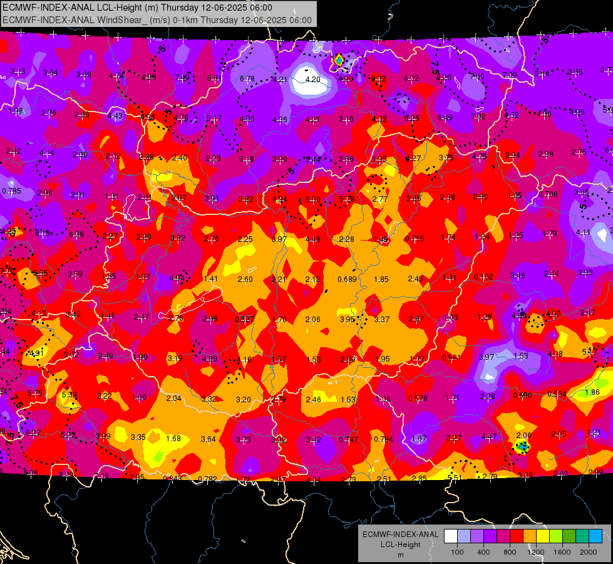Click the wind shear value 8.20
Image resolution: width=613 pixels, height=564 pixels.
[444, 78]
